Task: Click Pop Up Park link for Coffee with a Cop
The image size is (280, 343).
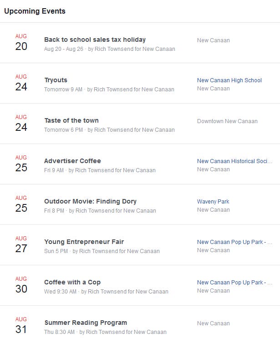Action: coord(234,283)
